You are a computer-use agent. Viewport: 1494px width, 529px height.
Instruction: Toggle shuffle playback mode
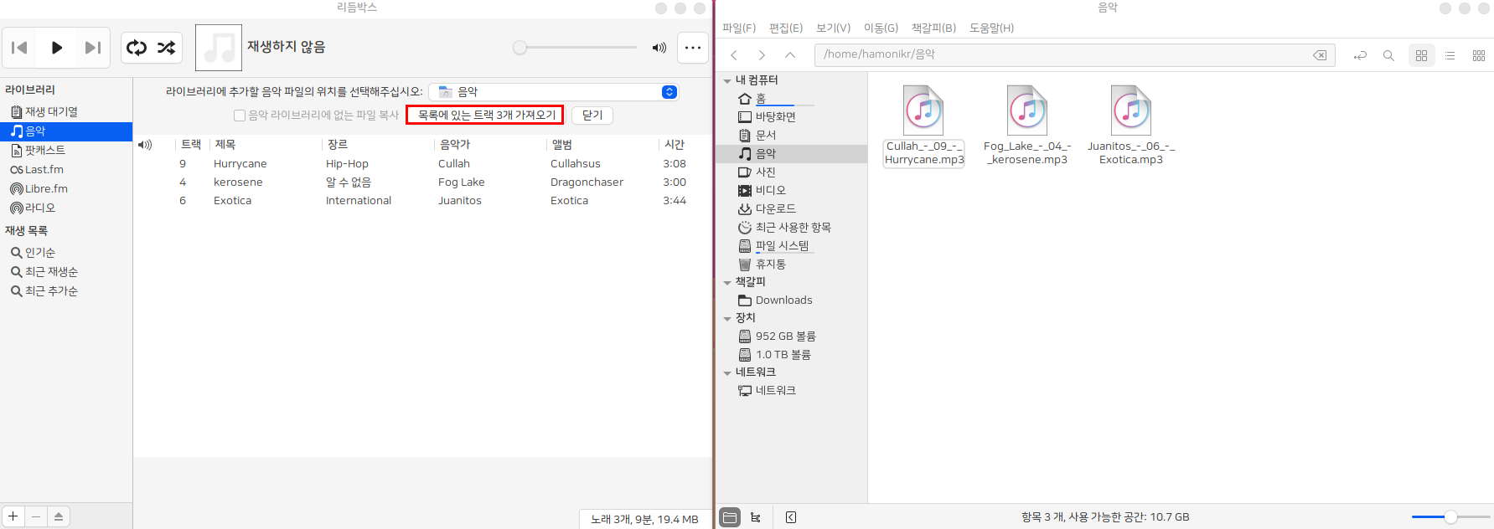pyautogui.click(x=167, y=48)
